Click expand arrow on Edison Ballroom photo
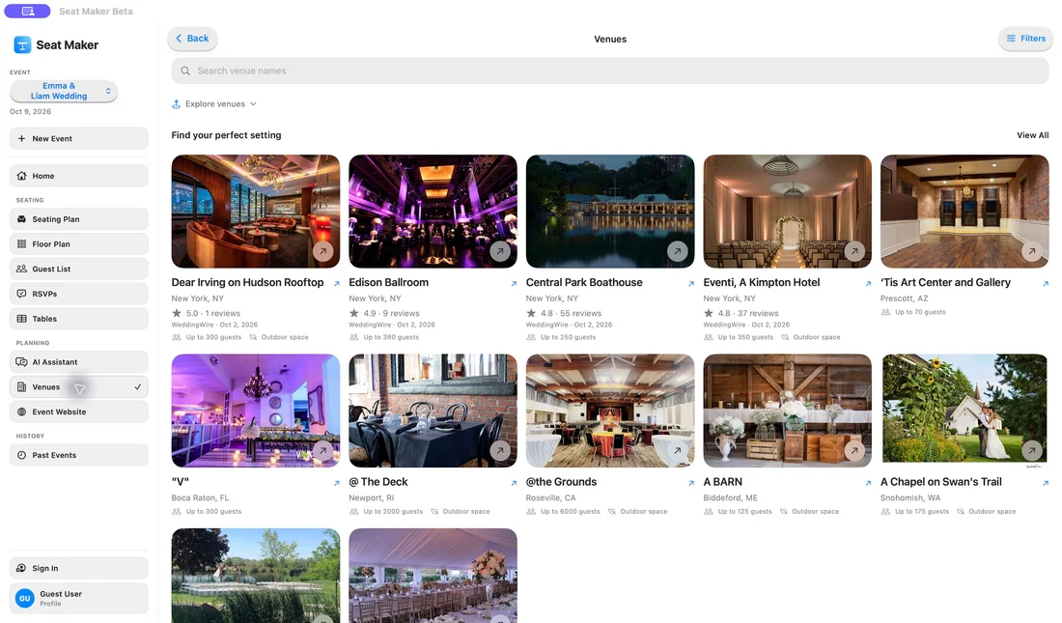 (x=500, y=251)
